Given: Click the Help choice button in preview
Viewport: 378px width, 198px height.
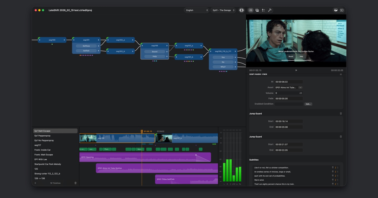Looking at the screenshot, I should click(x=301, y=57).
